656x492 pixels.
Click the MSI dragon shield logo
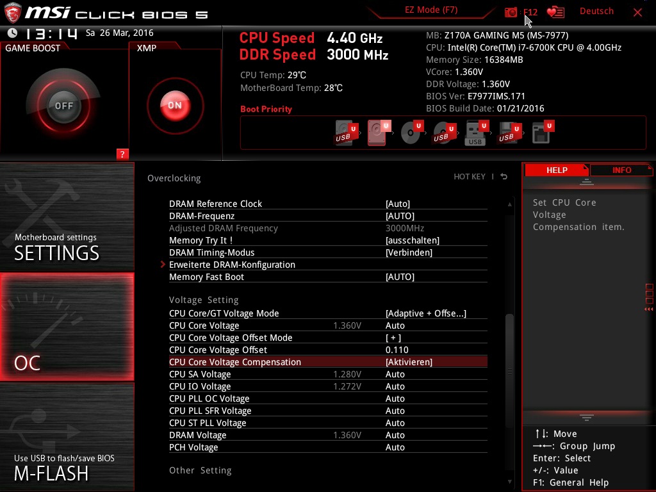click(12, 13)
